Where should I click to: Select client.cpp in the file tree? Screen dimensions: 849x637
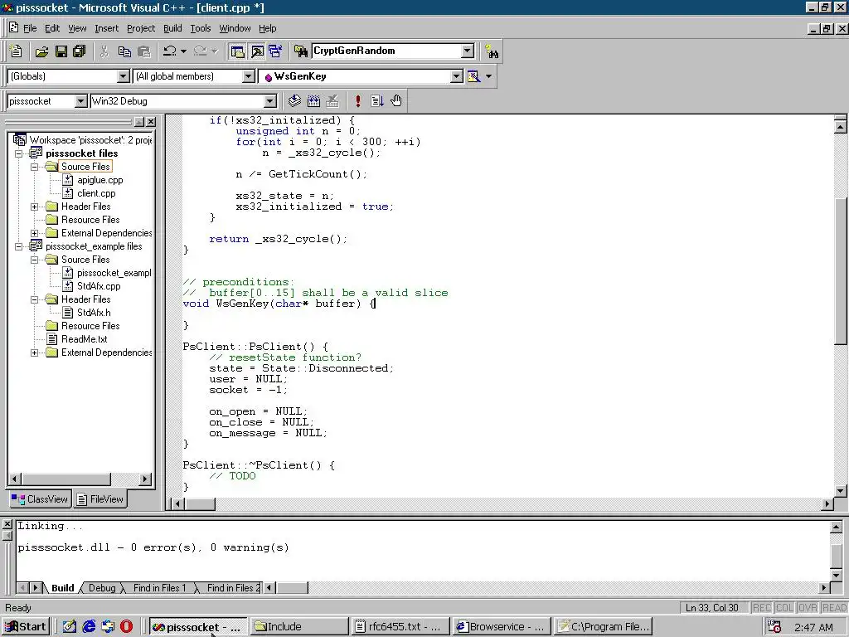click(x=96, y=193)
